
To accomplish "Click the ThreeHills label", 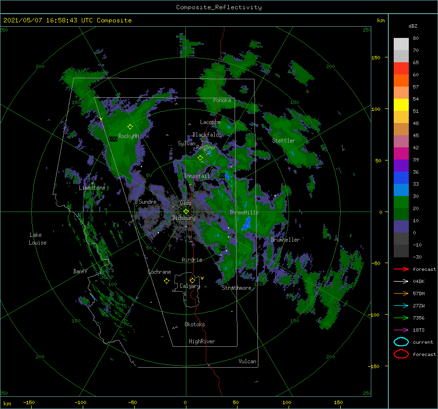I will tap(244, 213).
